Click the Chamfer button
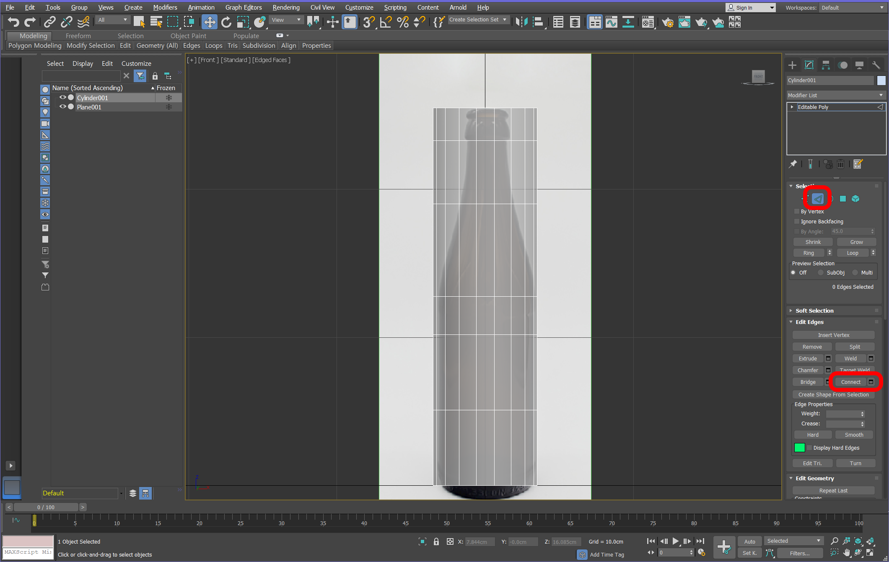 pyautogui.click(x=807, y=370)
